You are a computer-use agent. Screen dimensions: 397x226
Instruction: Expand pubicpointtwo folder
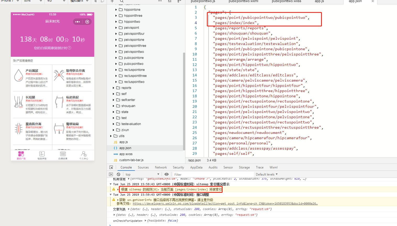point(116,64)
